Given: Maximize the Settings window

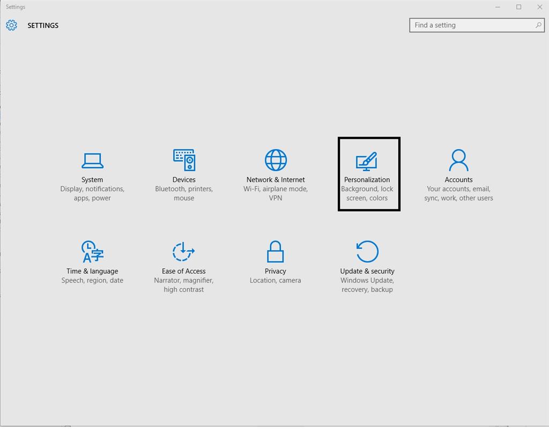Looking at the screenshot, I should (x=519, y=7).
